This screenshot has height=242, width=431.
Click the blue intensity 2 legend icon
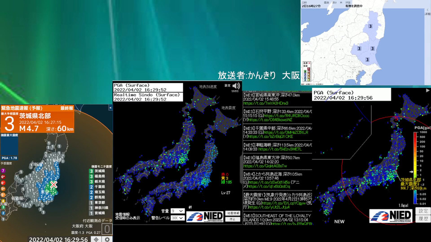click(x=3, y=213)
